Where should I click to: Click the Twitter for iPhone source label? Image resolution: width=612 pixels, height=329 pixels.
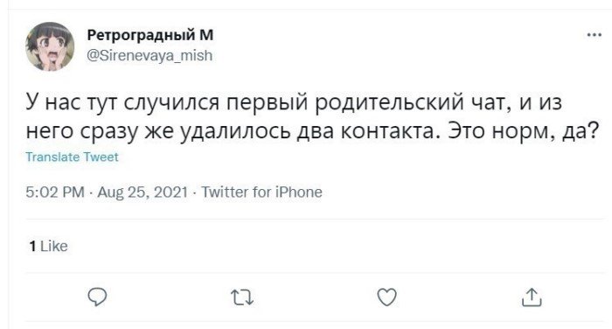pyautogui.click(x=262, y=192)
